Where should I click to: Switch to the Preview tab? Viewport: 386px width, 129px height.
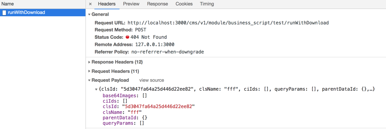tap(131, 4)
